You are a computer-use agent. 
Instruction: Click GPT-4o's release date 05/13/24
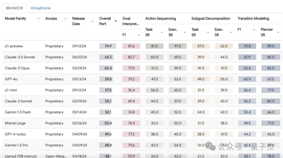[79, 79]
